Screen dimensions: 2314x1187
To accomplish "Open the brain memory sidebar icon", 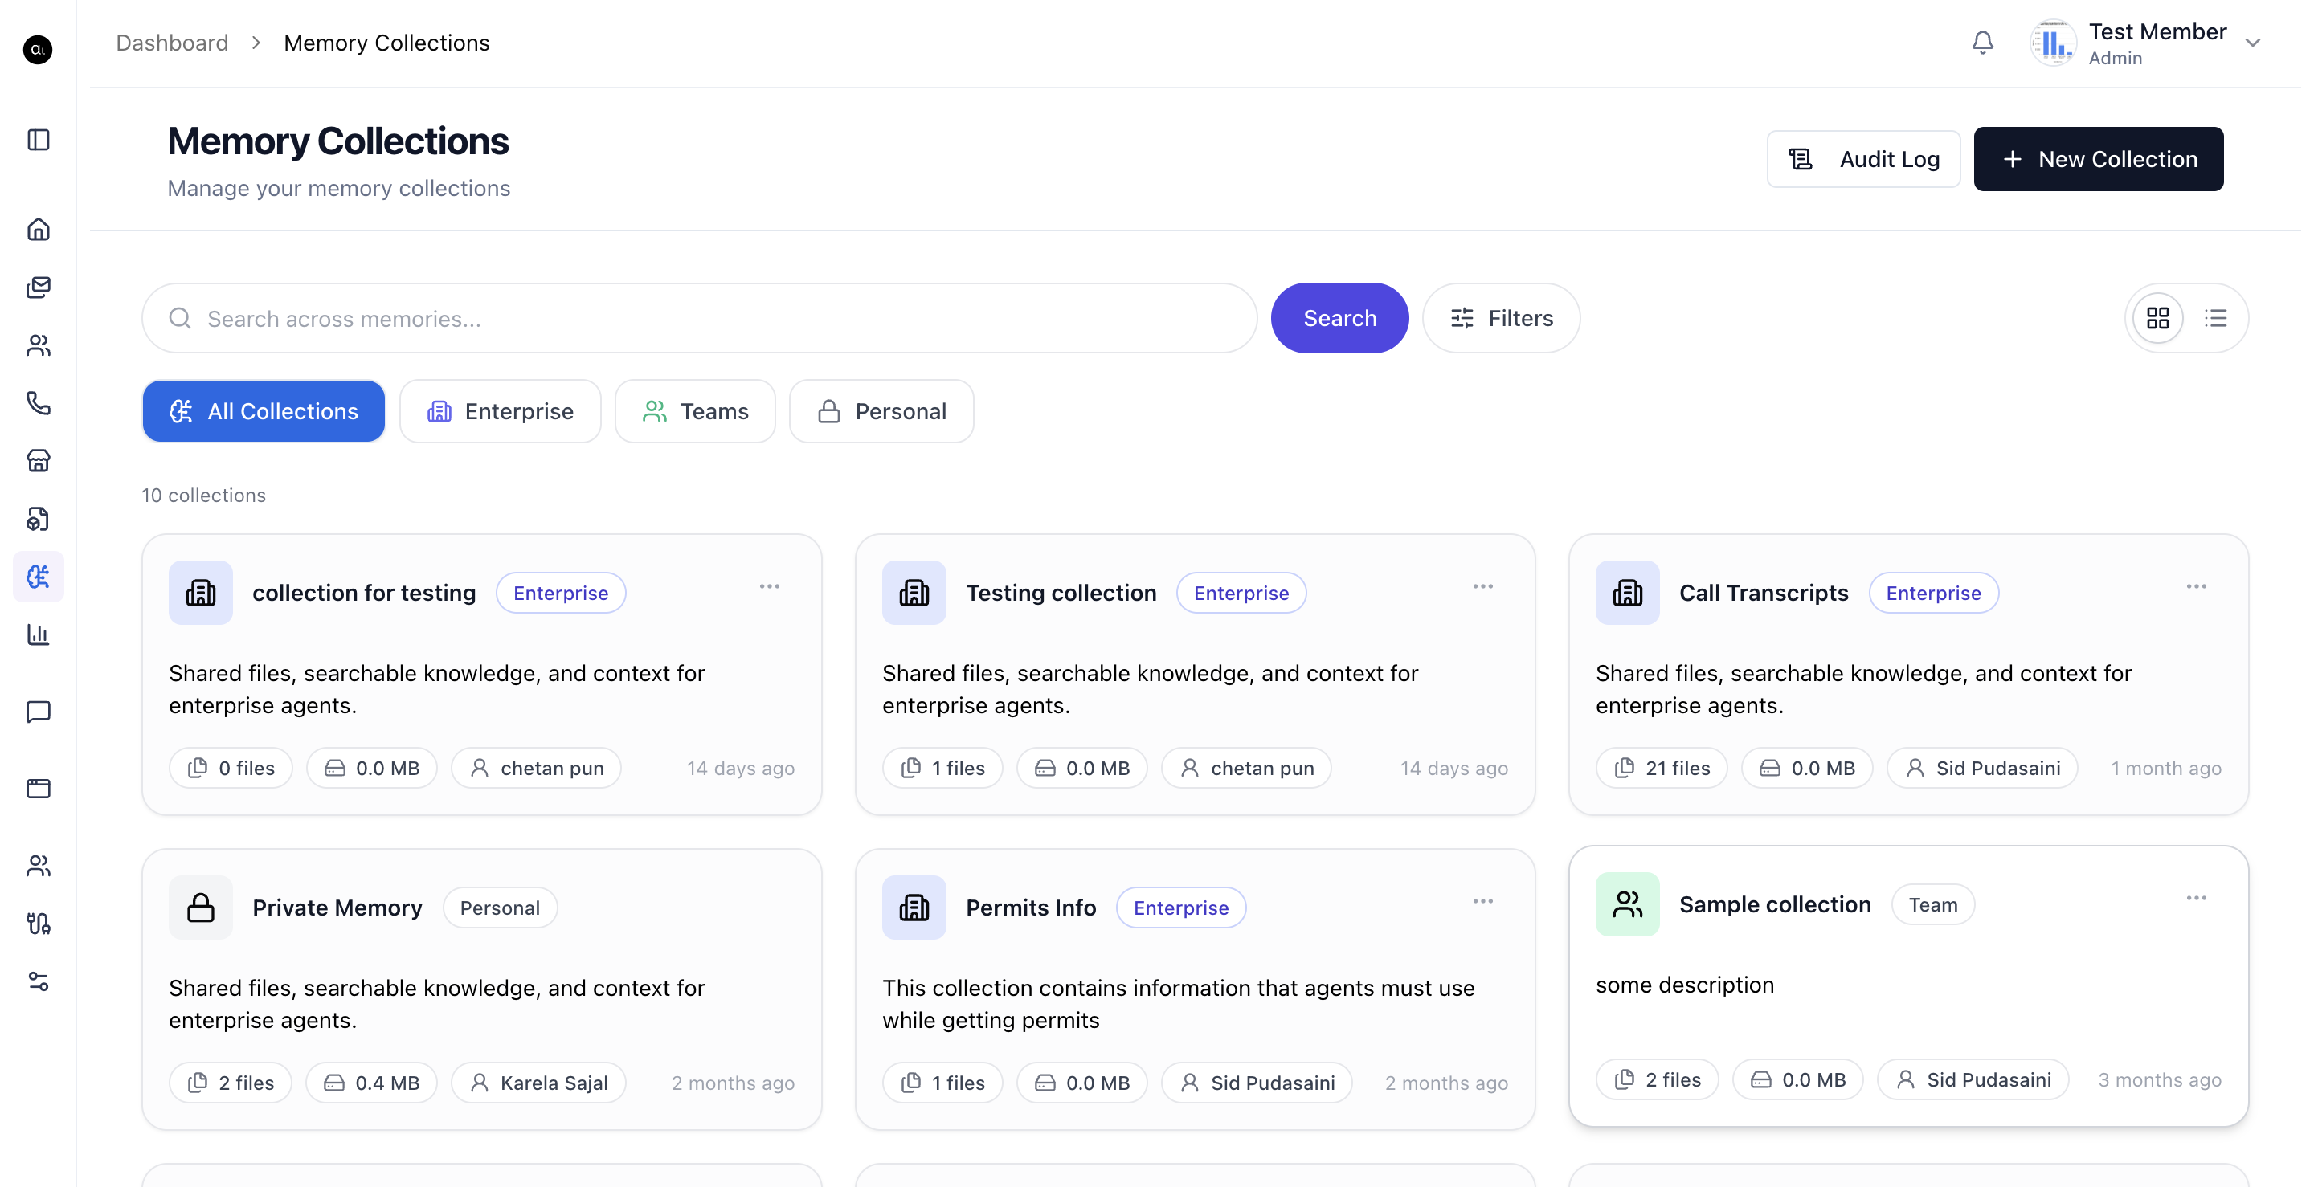I will (x=38, y=577).
